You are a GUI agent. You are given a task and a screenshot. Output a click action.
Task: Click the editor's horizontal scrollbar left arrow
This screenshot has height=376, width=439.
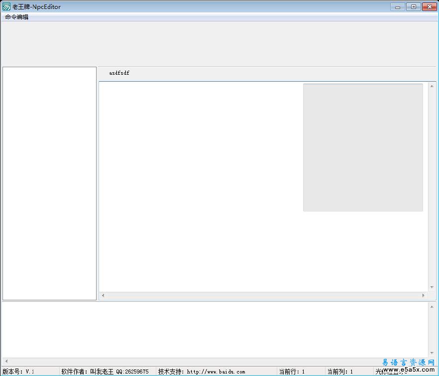103,295
